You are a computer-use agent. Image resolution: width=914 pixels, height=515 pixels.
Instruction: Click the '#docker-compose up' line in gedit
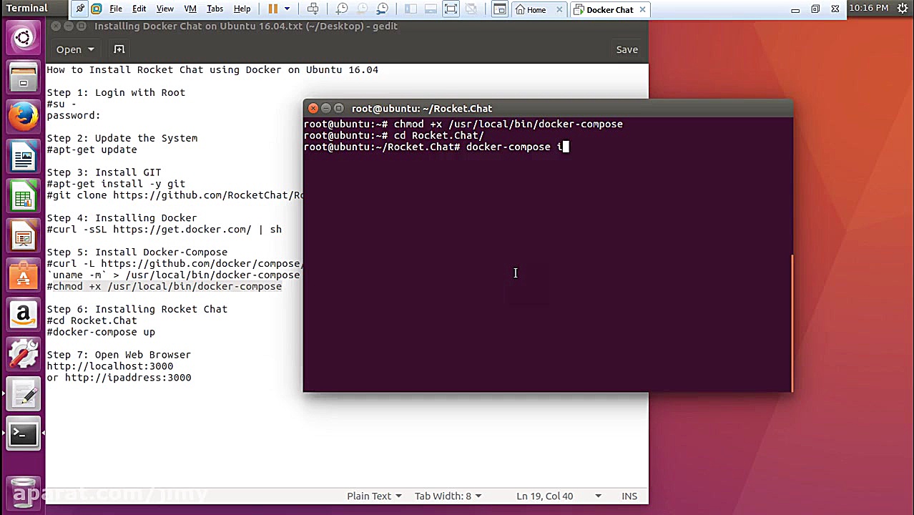pyautogui.click(x=101, y=332)
